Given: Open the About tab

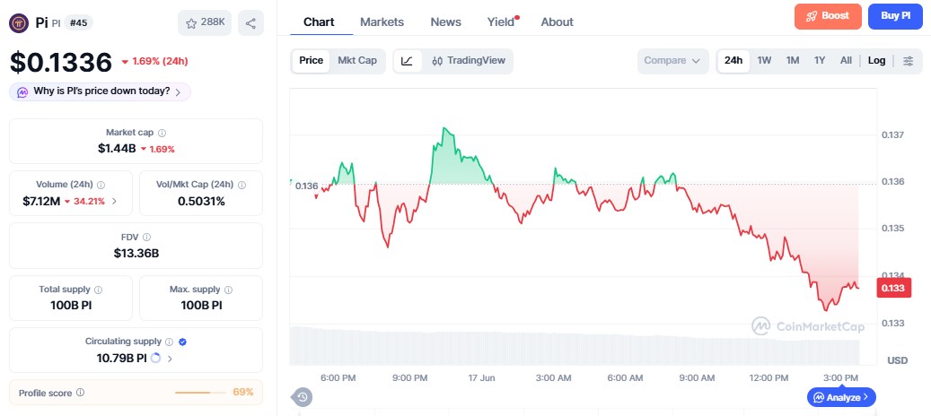Looking at the screenshot, I should [x=557, y=22].
